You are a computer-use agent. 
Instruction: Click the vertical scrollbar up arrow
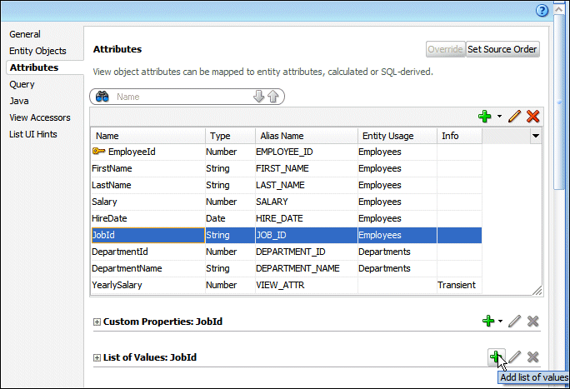558,9
